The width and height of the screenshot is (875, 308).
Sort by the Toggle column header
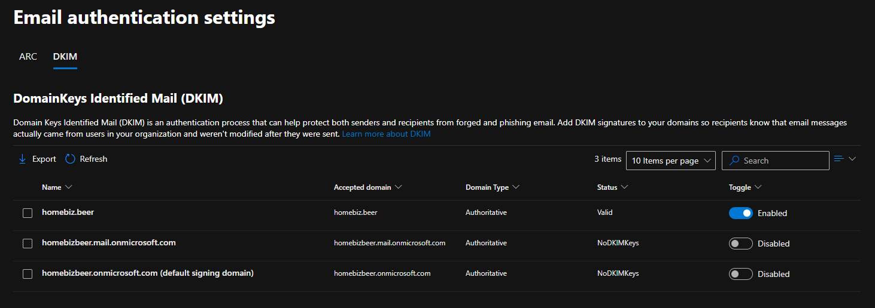tap(745, 187)
